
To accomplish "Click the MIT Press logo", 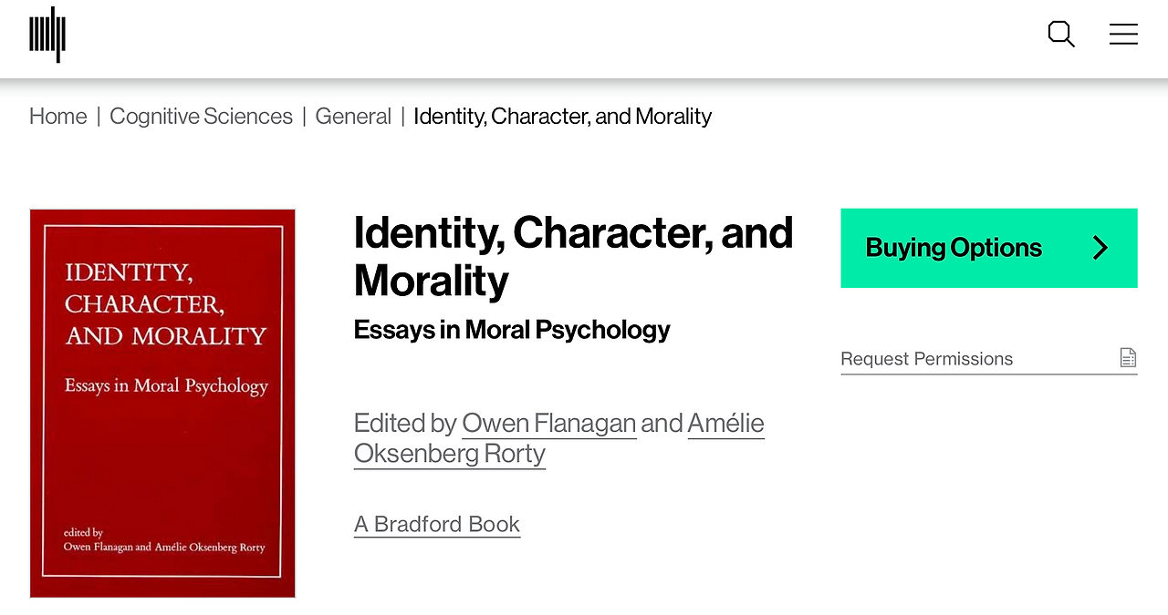I will coord(47,35).
